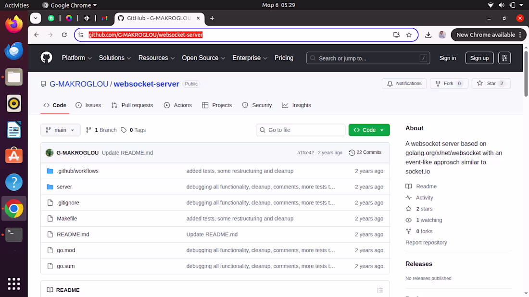The height and width of the screenshot is (297, 529).
Task: Click the Sign up button
Action: (x=479, y=58)
